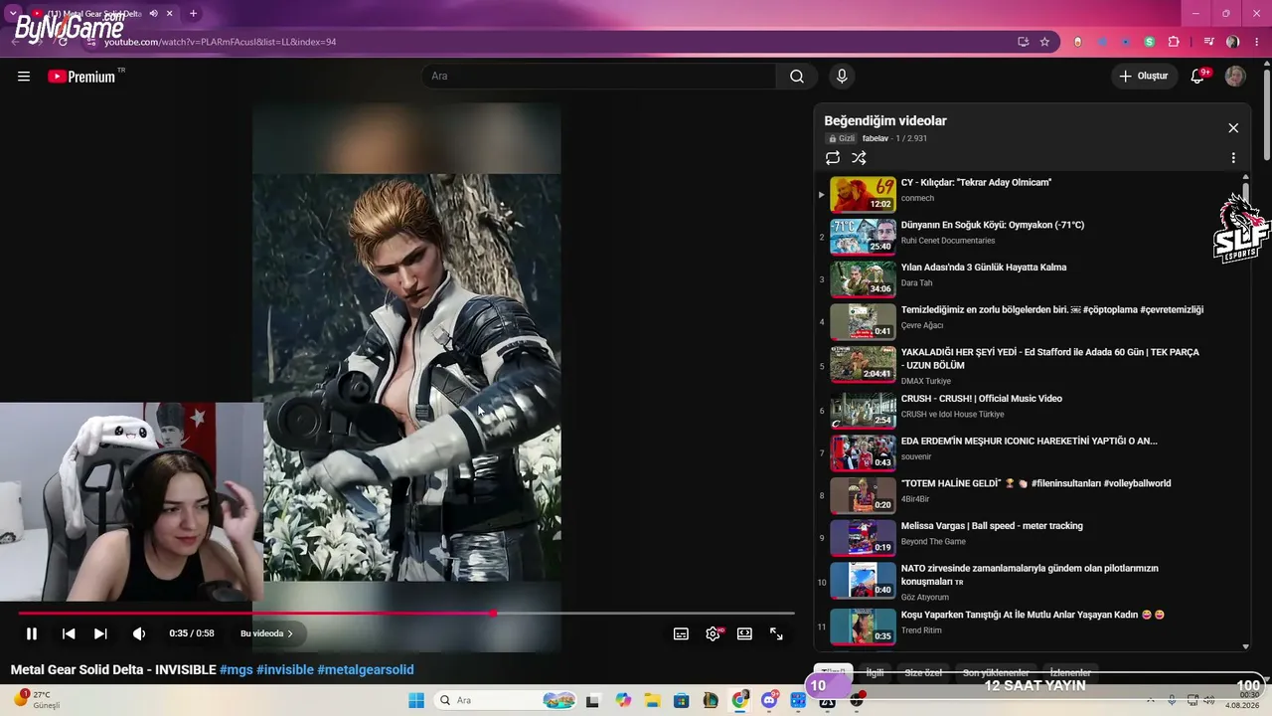Mute the video volume
The width and height of the screenshot is (1272, 716).
[x=139, y=633]
